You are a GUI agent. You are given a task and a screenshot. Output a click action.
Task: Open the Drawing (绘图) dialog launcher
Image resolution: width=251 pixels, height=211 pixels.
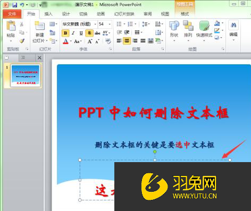223,49
